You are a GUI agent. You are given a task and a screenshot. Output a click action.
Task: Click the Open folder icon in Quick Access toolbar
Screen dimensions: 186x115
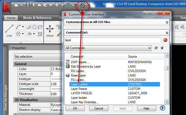[22, 5]
